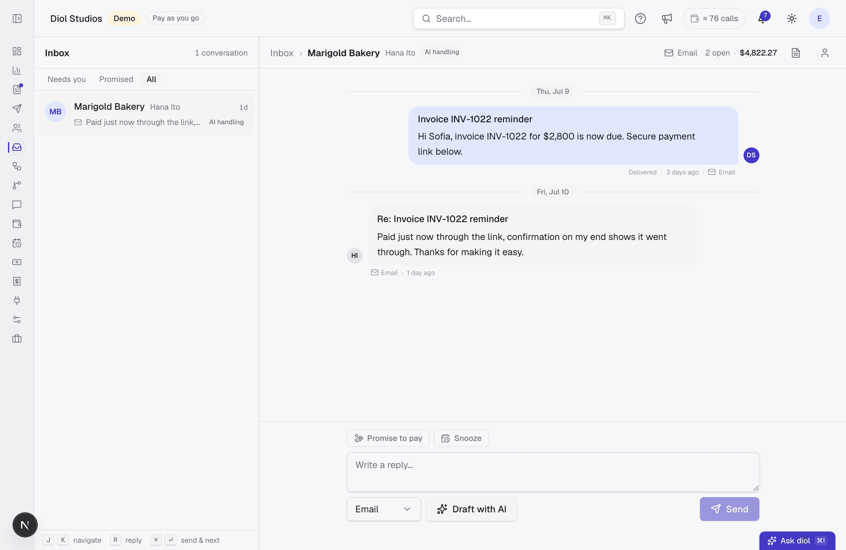Open the Email channel dropdown

[384, 509]
